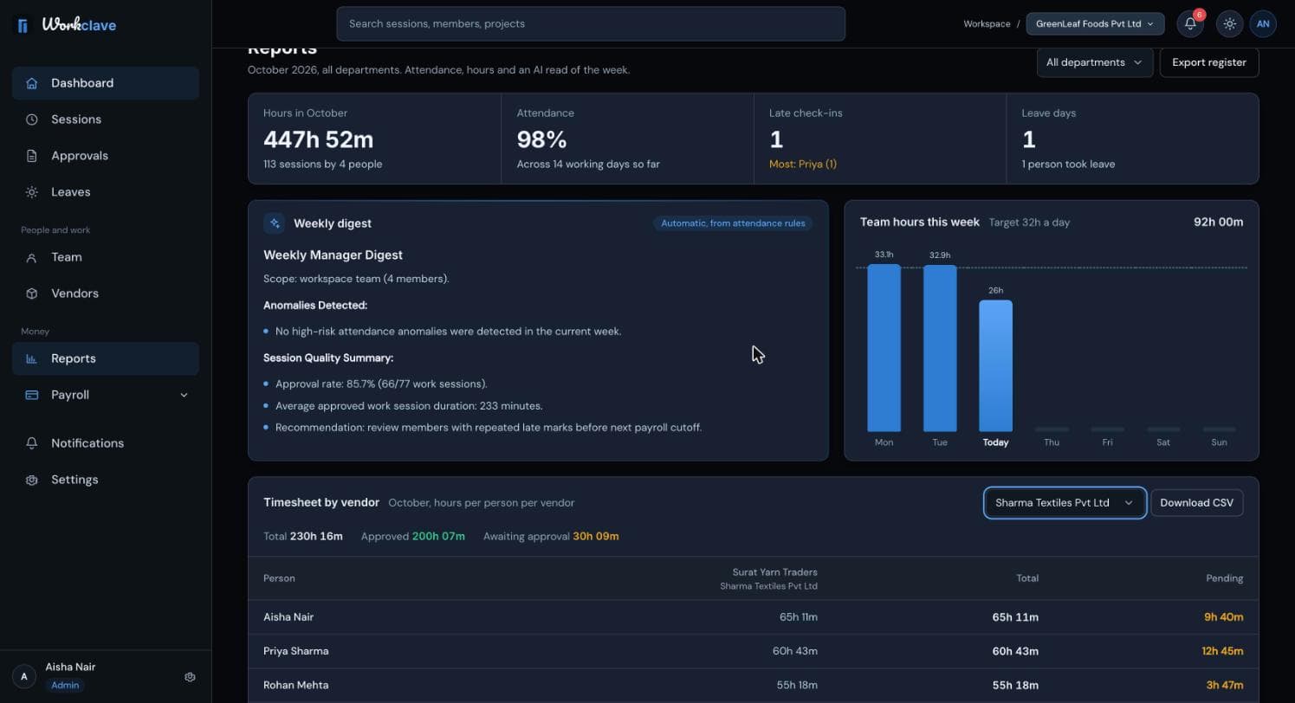The height and width of the screenshot is (703, 1295).
Task: Toggle the light/dark theme sun icon
Action: pos(1229,24)
